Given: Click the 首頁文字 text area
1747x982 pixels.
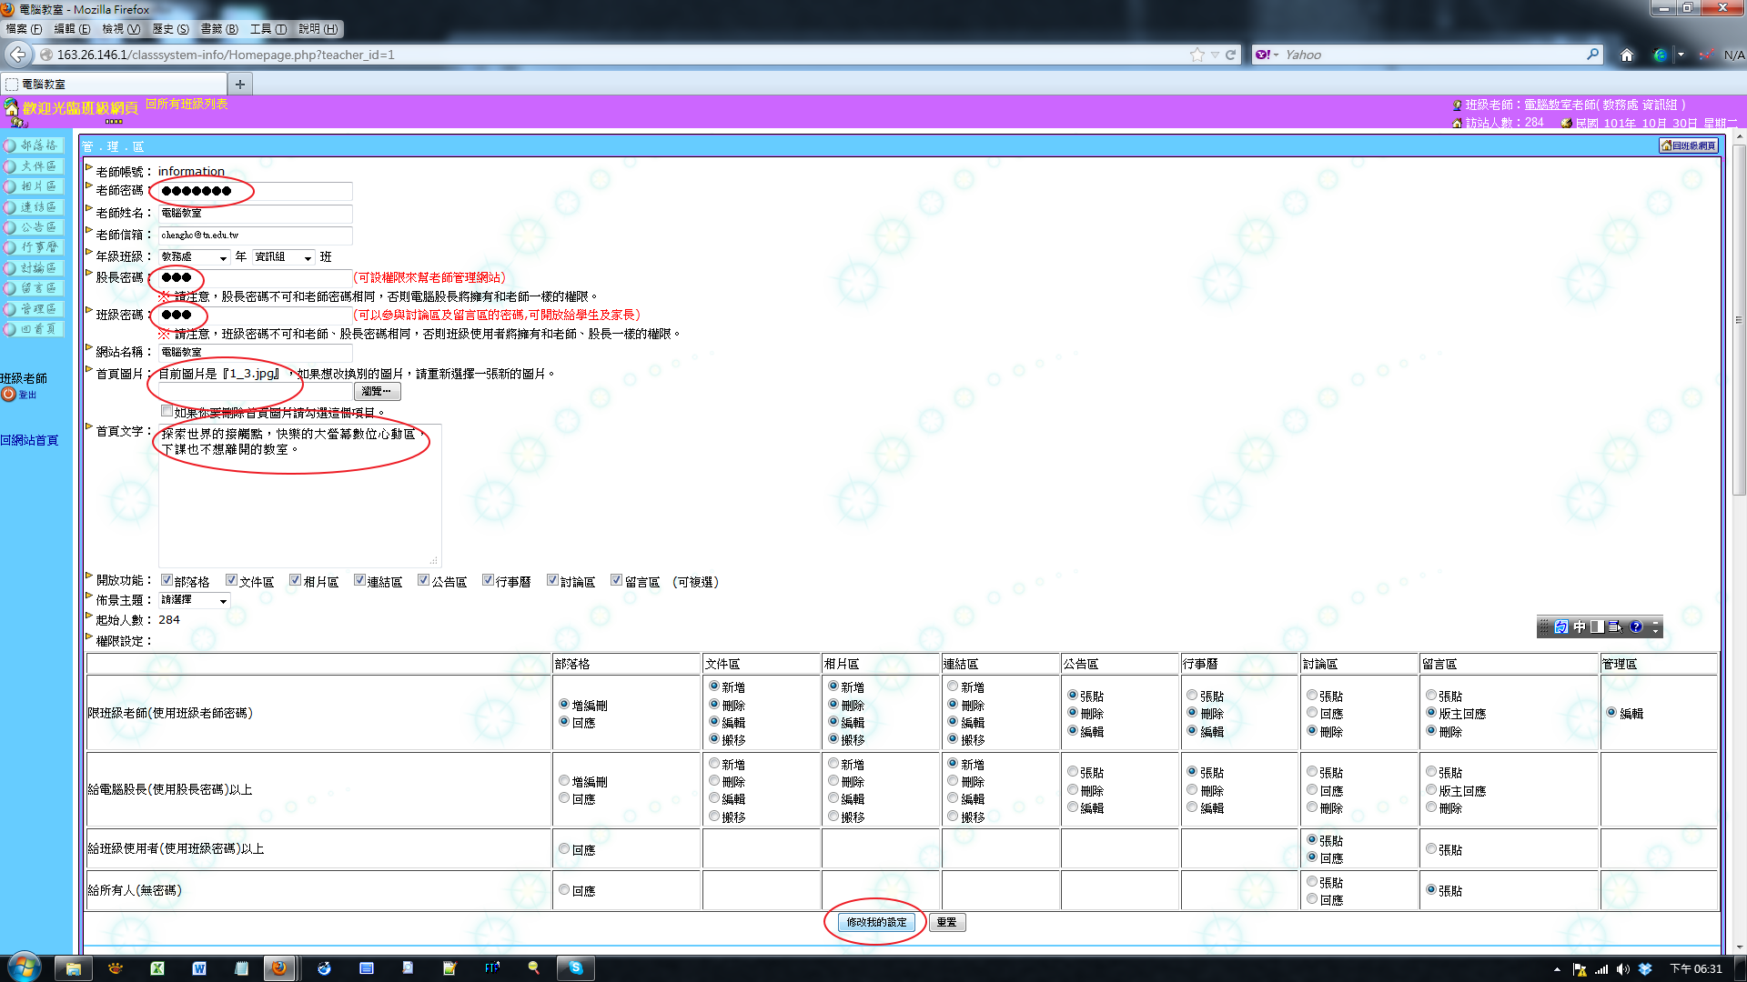Looking at the screenshot, I should point(300,496).
